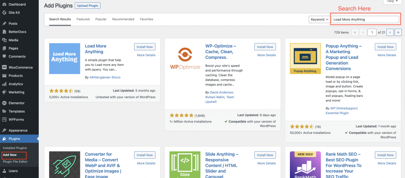The image size is (405, 178).
Task: Install the Slide Anything plugin
Action: pyautogui.click(x=265, y=155)
